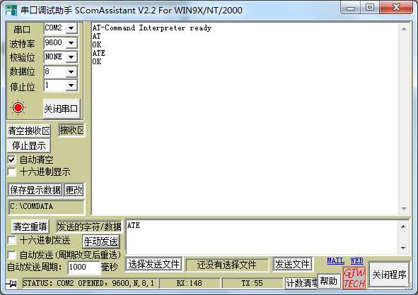Open the 波特率 9600 dropdown
Image resolution: width=418 pixels, height=295 pixels.
pyautogui.click(x=71, y=42)
